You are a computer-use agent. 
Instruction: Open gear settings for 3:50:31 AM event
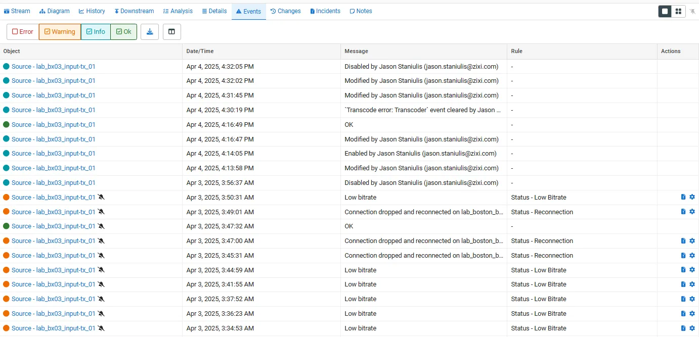point(692,198)
